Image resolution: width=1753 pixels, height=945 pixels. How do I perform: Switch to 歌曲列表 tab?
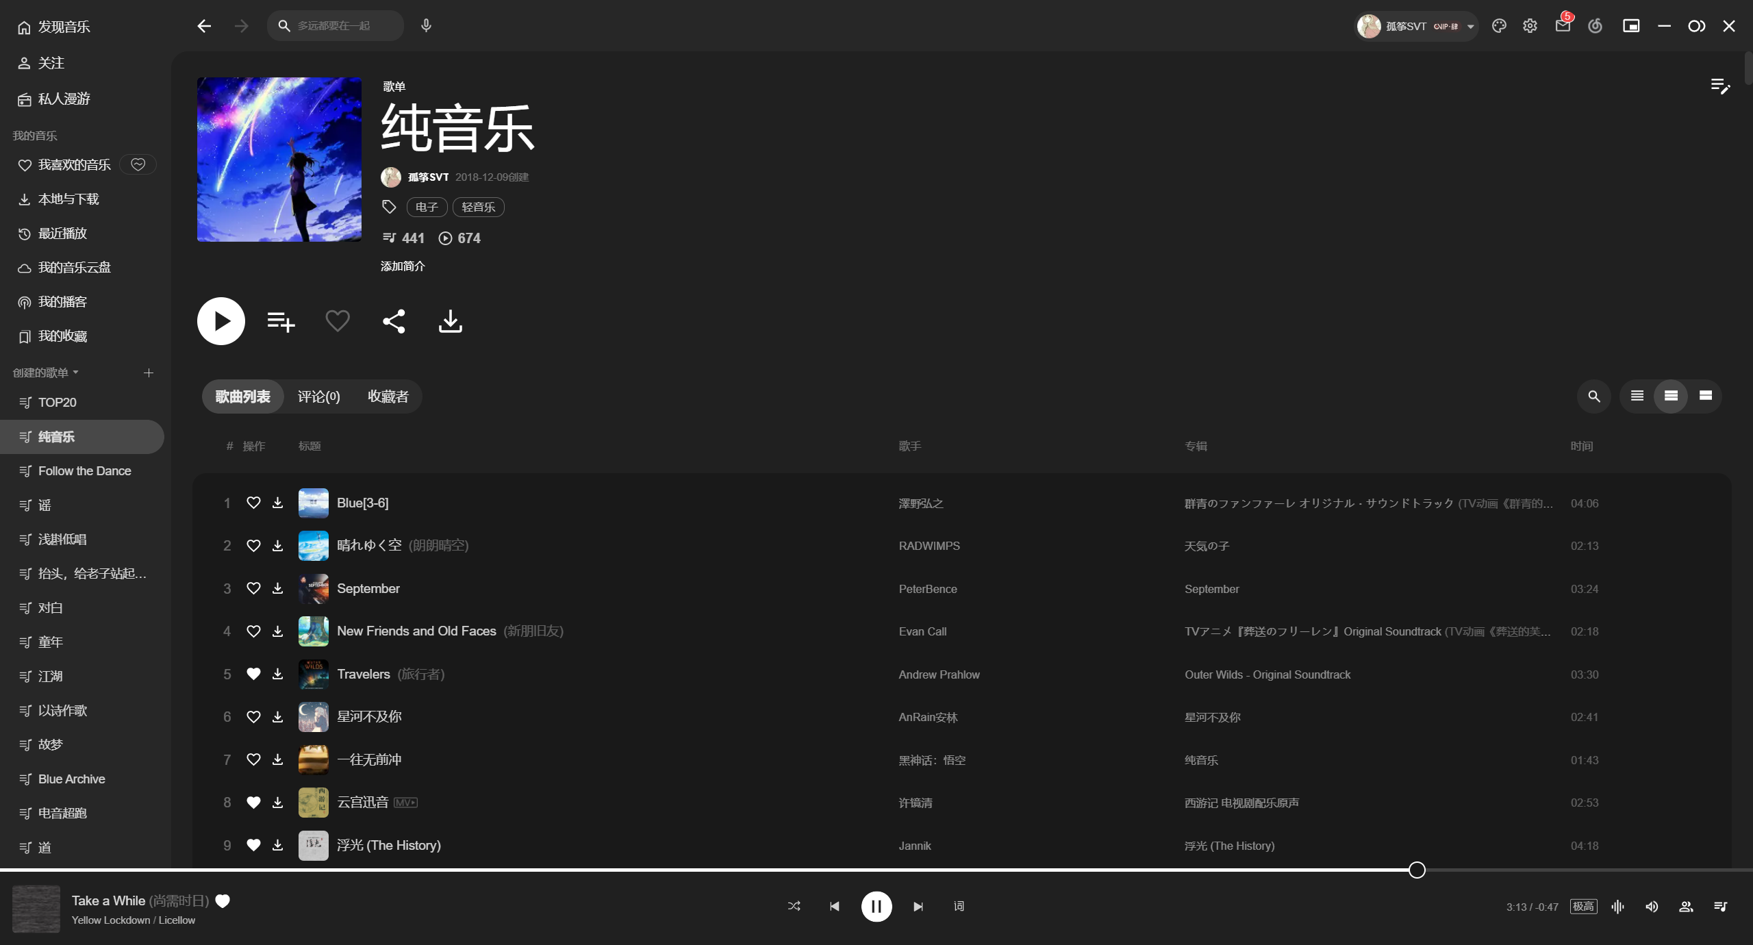coord(242,396)
